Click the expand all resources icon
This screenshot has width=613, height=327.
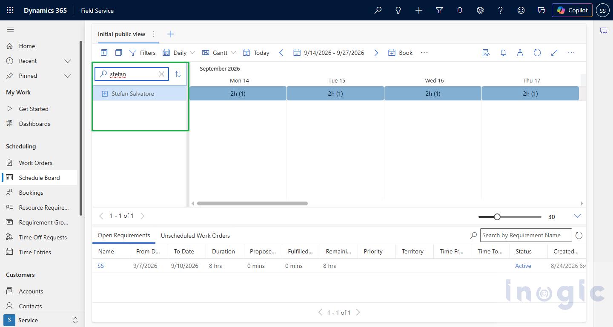pyautogui.click(x=104, y=53)
